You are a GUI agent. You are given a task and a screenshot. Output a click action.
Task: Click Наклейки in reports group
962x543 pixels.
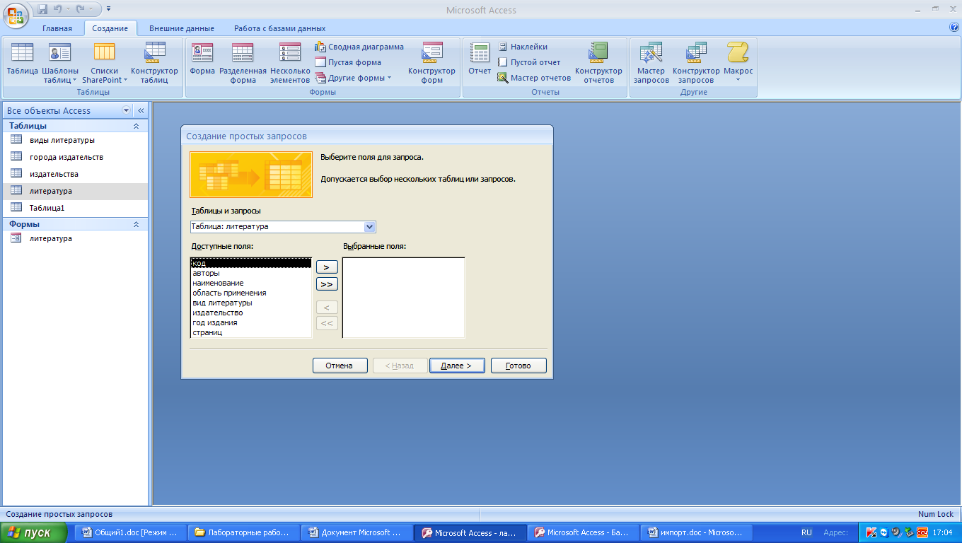pos(522,47)
